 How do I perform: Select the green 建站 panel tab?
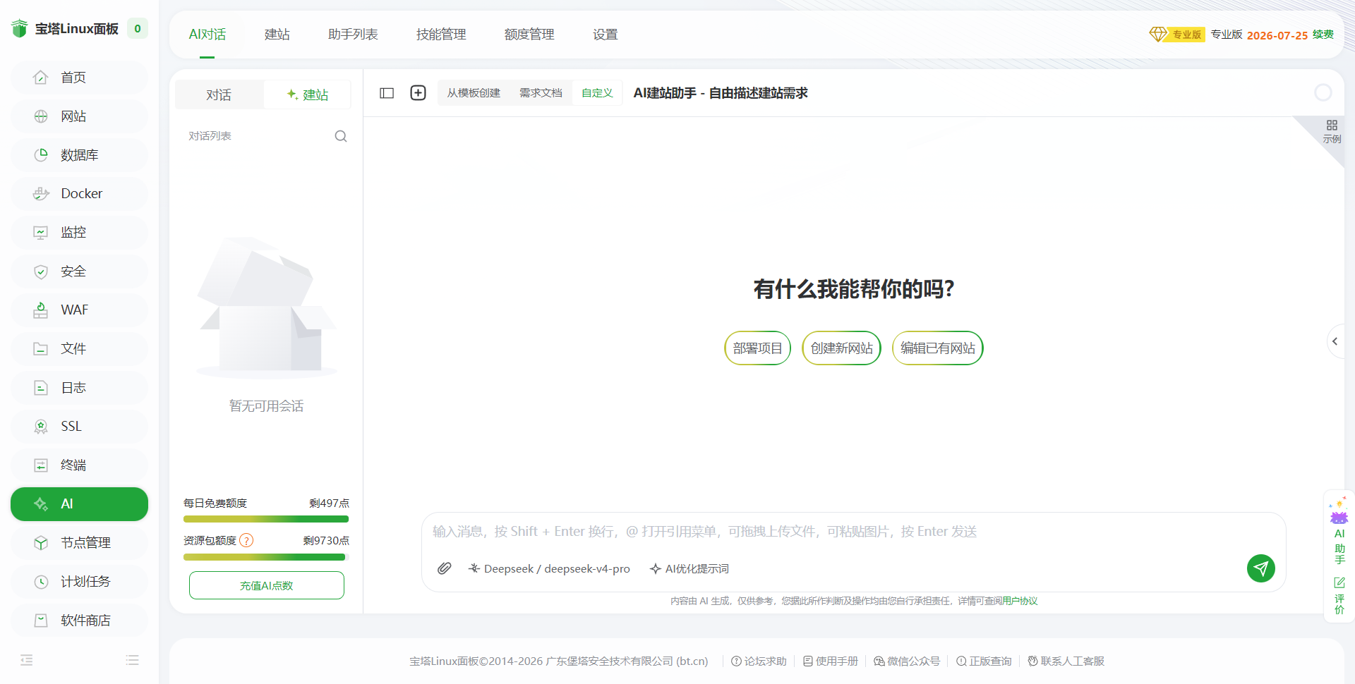tap(308, 94)
